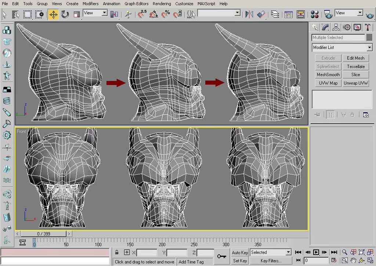
Task: Apply the MeshSmooth modifier
Action: pos(328,75)
